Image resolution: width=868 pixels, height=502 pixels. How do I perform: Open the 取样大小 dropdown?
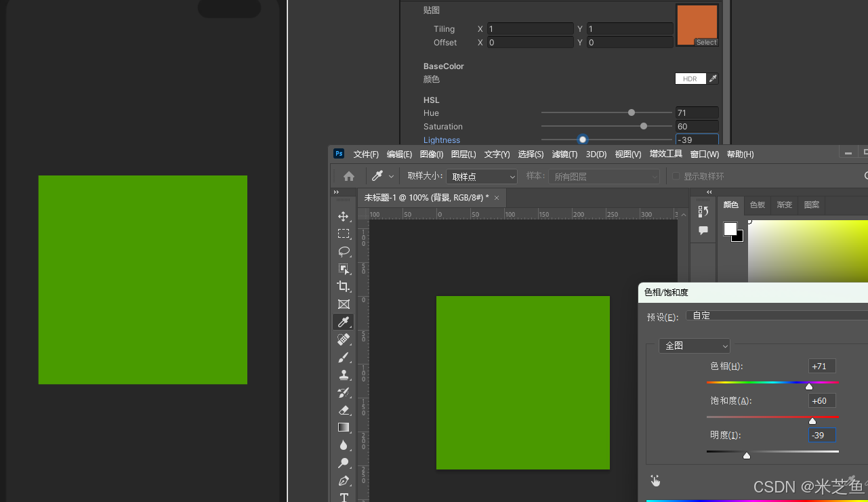click(482, 176)
